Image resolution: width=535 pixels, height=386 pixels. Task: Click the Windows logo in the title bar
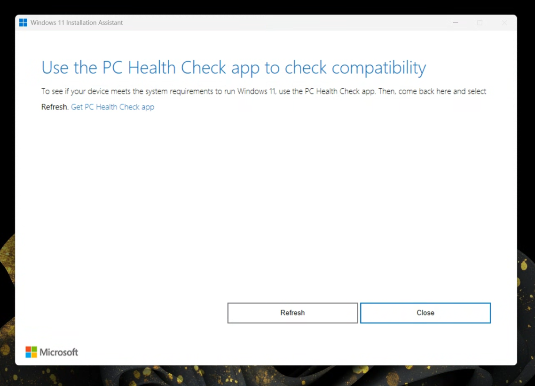(x=23, y=23)
